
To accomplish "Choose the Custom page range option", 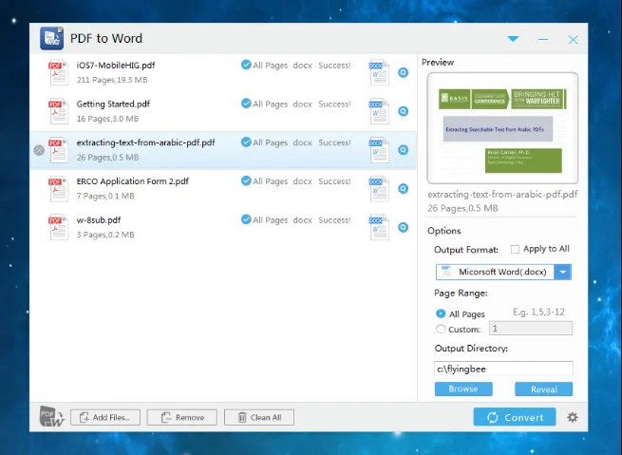I will (x=441, y=329).
